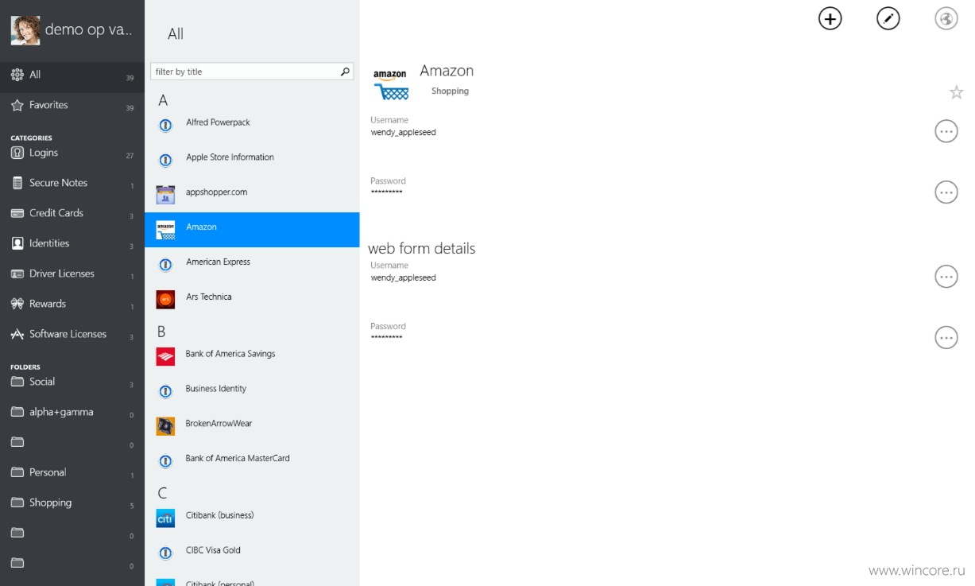Select Bank of America MasterCard entry

click(252, 461)
